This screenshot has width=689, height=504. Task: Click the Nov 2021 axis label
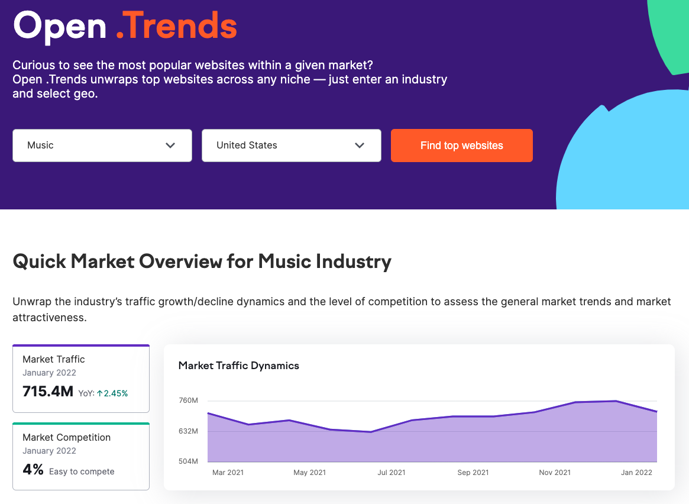(x=555, y=473)
